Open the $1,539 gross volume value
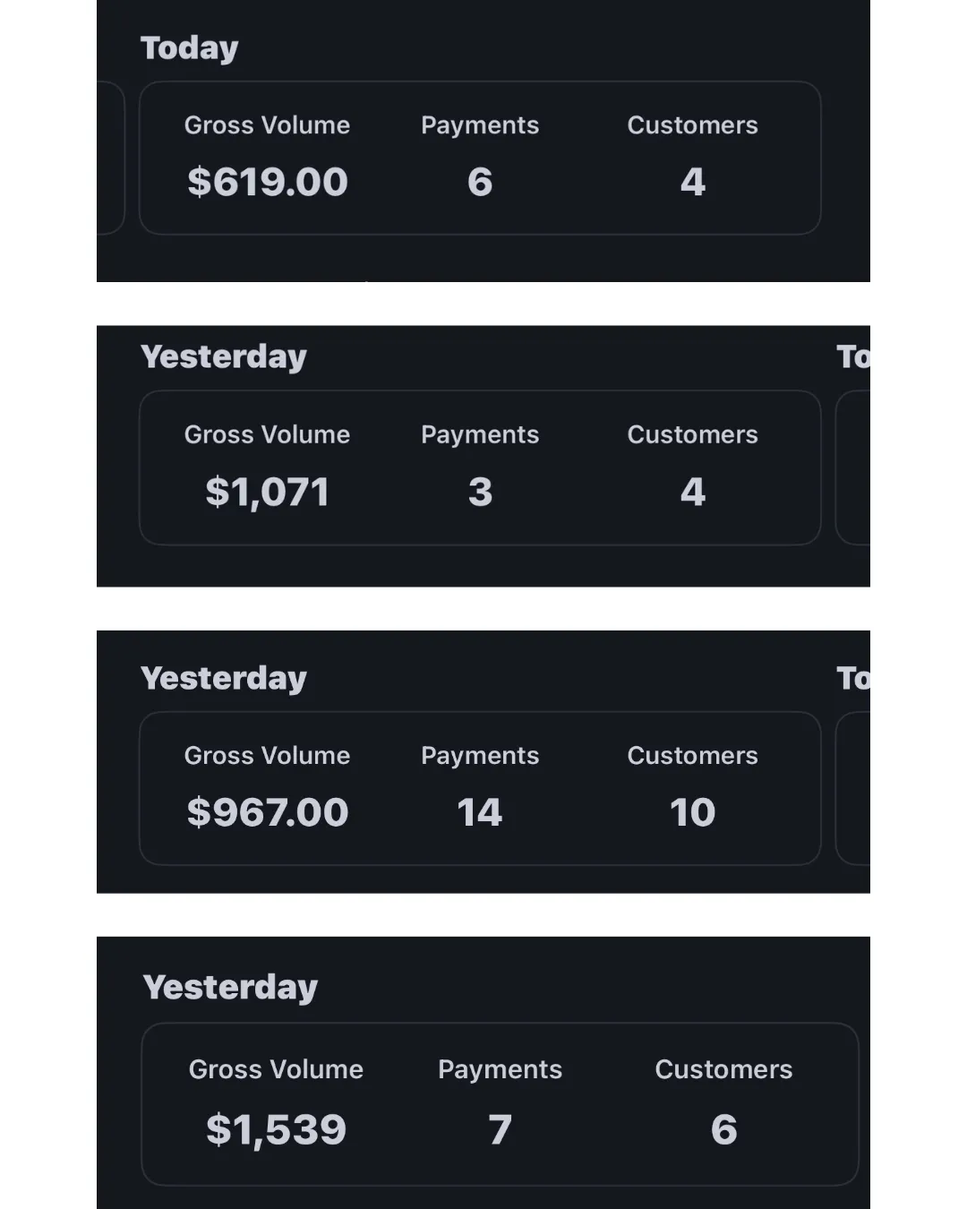Viewport: 967px width, 1209px height. [276, 1129]
